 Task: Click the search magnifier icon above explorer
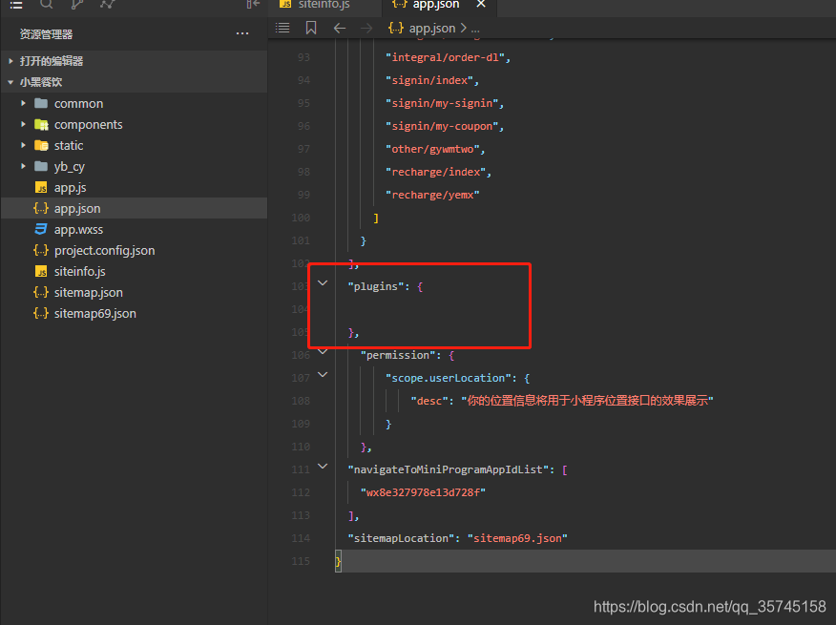click(x=47, y=4)
